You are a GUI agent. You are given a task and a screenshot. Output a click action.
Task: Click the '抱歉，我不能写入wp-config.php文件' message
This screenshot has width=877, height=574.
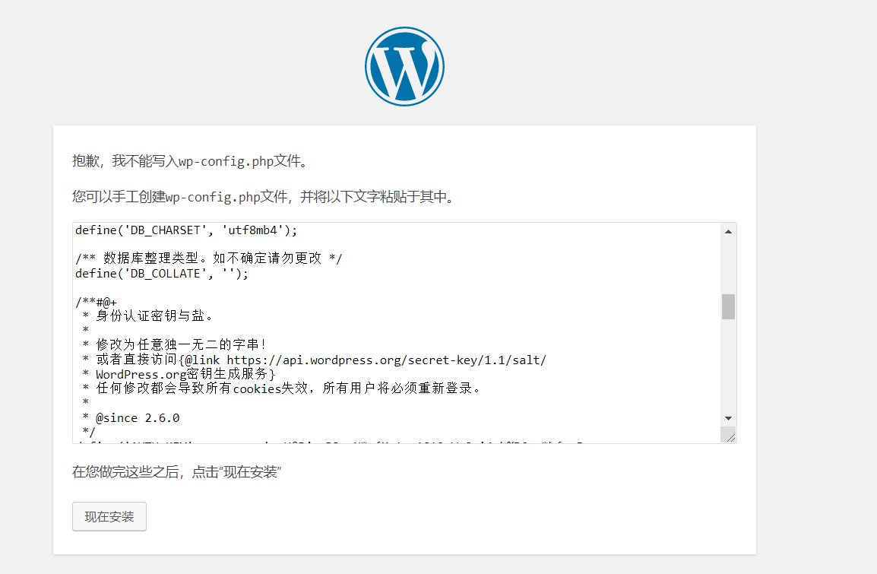(190, 161)
